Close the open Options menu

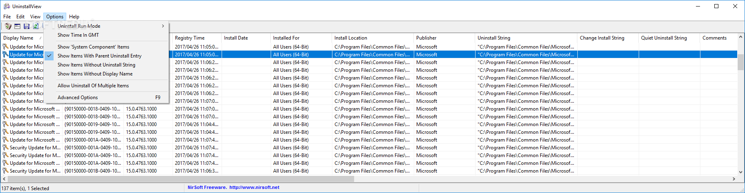click(x=55, y=17)
